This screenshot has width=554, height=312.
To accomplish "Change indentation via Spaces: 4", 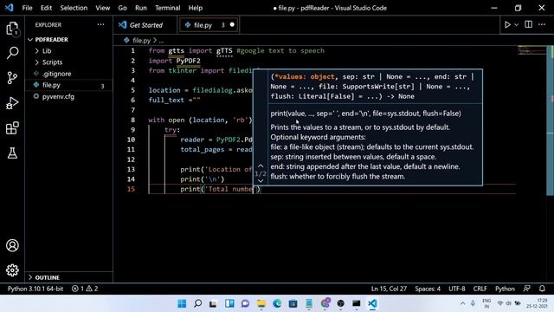I will pos(428,289).
